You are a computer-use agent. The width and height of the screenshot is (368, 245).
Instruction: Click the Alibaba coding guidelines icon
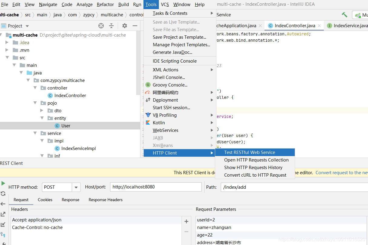[x=148, y=93]
